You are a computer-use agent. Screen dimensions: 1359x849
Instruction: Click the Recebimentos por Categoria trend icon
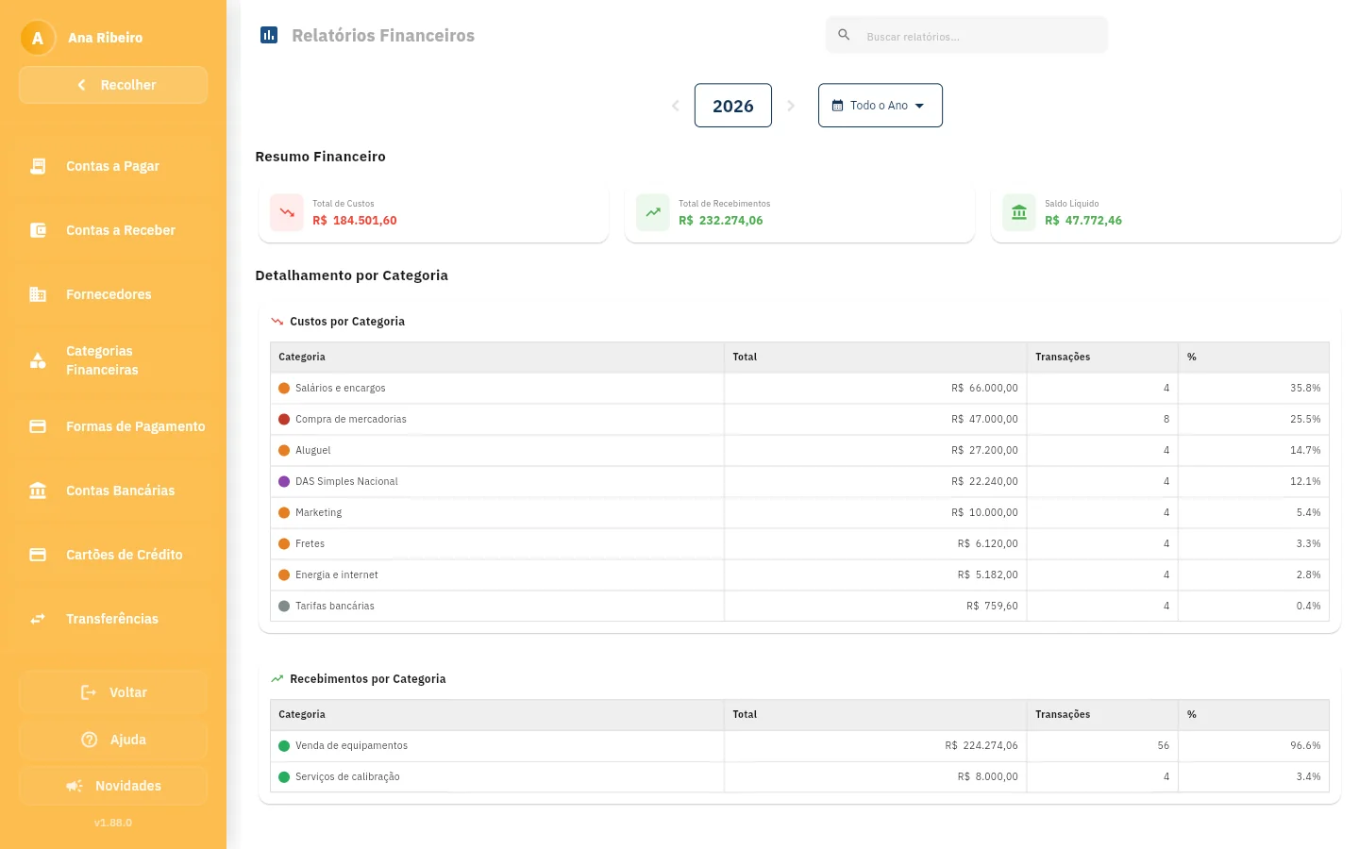pos(277,679)
